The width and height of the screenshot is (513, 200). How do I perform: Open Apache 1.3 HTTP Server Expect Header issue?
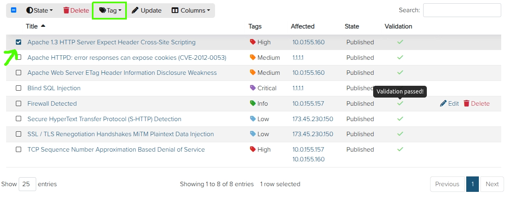tap(111, 42)
